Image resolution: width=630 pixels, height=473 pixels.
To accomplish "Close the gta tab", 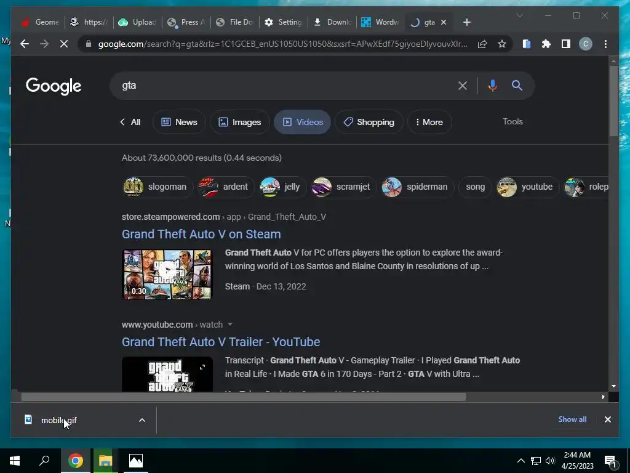I will (444, 22).
